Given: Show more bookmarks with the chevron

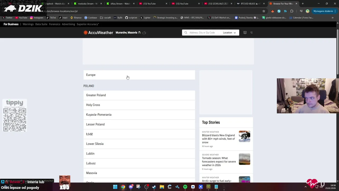Looking at the screenshot, I should click(x=333, y=18).
